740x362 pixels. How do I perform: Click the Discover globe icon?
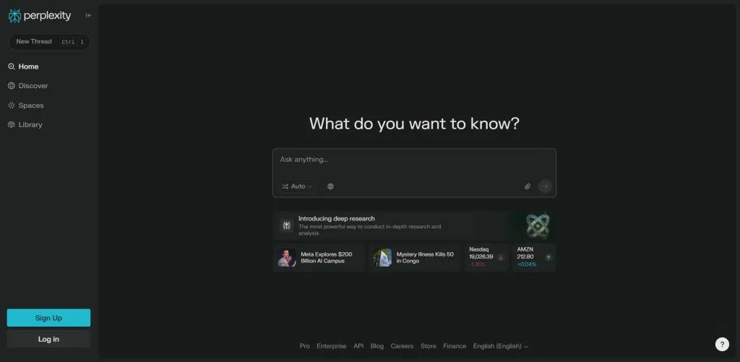pyautogui.click(x=12, y=86)
